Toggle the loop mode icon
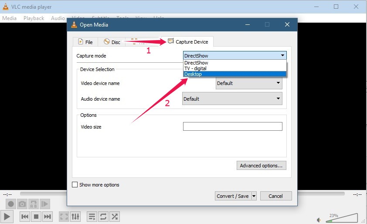This screenshot has height=224, width=367. [x=103, y=217]
